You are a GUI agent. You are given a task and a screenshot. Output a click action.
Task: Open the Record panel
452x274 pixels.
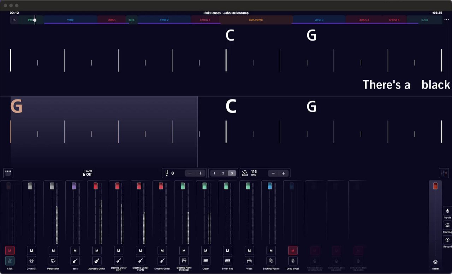tap(447, 240)
